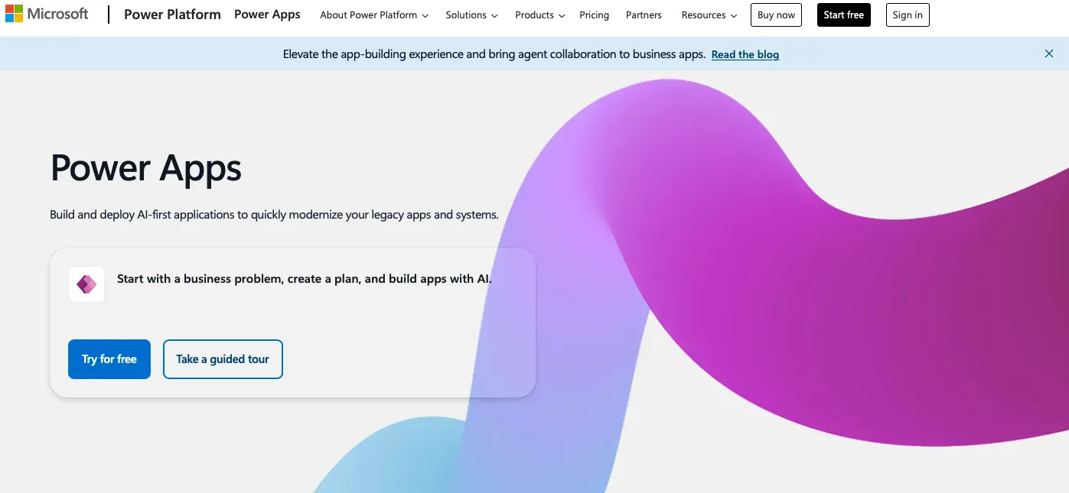Dismiss the blog announcement banner
The image size is (1069, 493).
coord(1048,54)
